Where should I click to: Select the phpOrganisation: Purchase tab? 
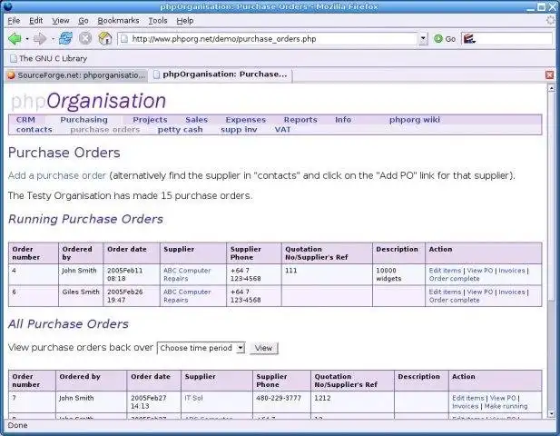[221, 74]
